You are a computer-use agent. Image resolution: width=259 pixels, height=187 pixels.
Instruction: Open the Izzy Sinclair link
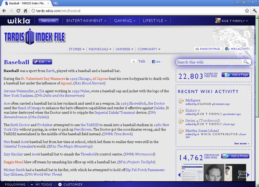point(13,154)
